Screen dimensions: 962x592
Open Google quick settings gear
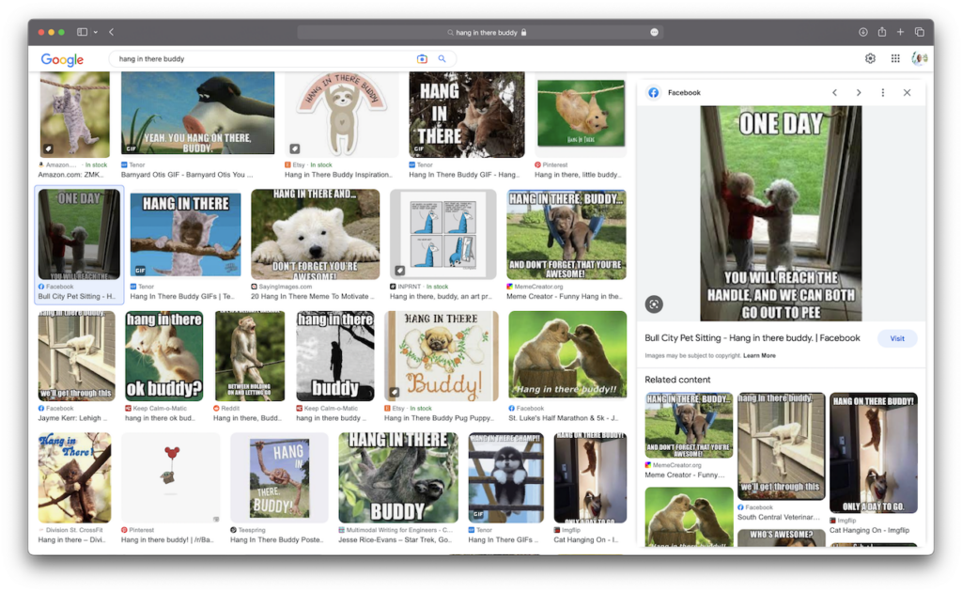pyautogui.click(x=870, y=59)
